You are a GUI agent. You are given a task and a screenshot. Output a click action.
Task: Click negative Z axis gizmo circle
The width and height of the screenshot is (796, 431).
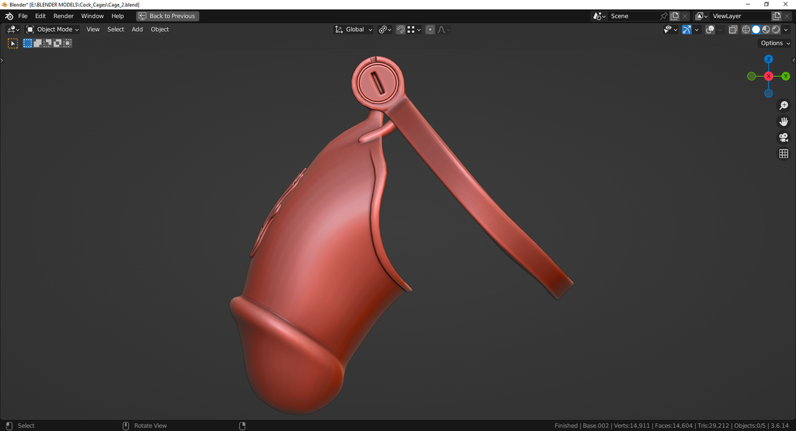pyautogui.click(x=769, y=93)
